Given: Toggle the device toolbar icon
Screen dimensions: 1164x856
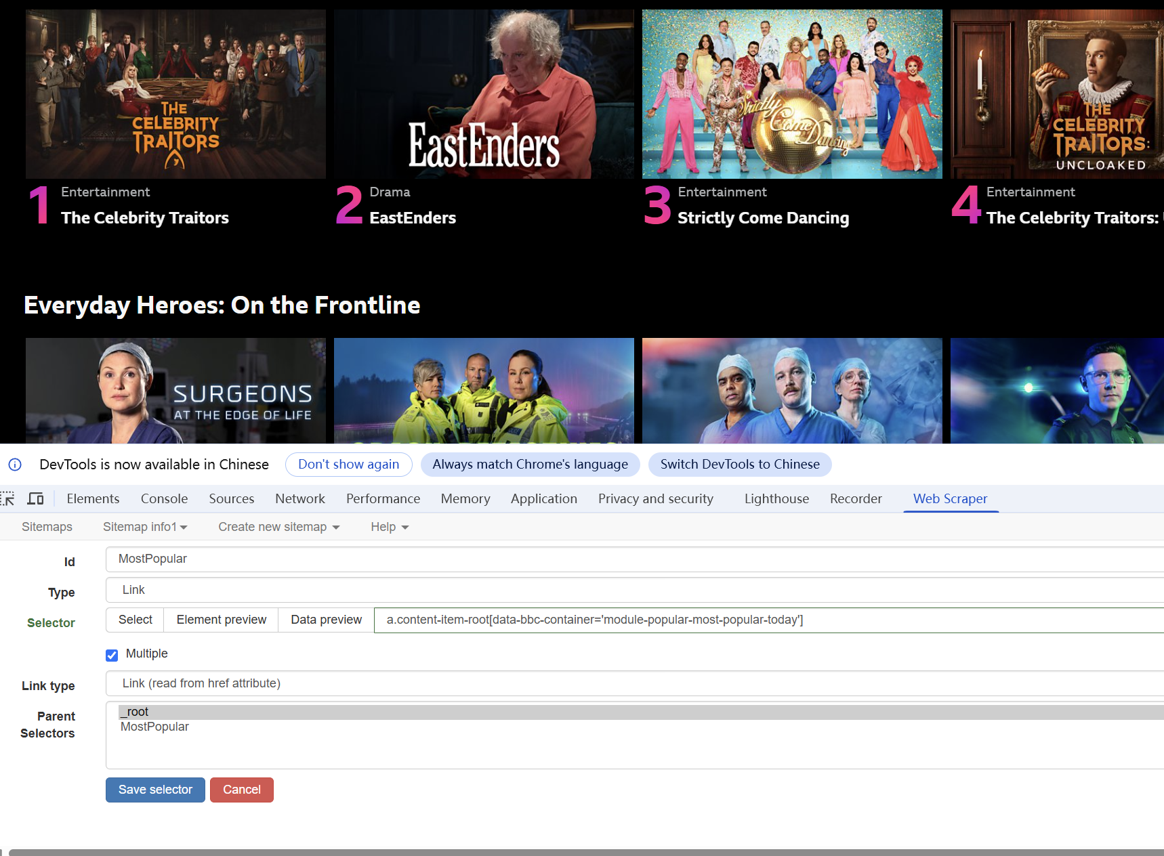Looking at the screenshot, I should pos(35,499).
